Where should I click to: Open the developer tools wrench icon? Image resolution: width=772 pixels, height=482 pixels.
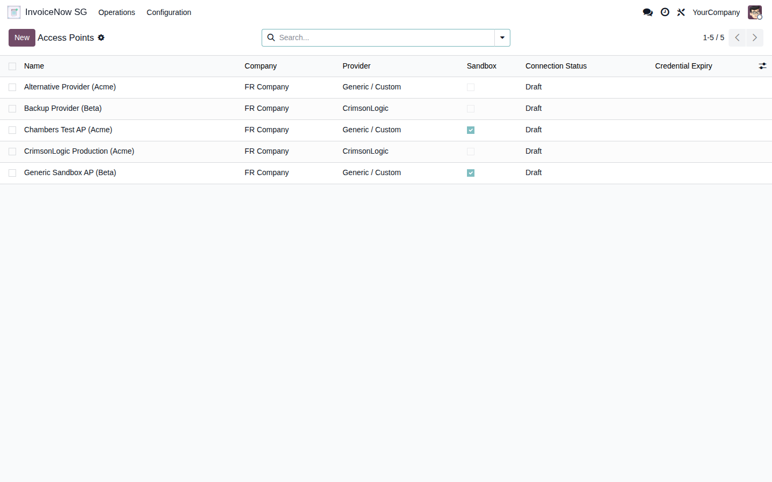coord(681,12)
